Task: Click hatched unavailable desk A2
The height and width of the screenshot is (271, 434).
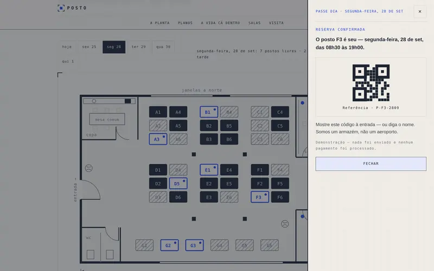Action: [x=158, y=126]
